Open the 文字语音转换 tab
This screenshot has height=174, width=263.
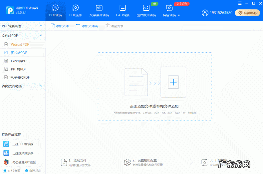click(99, 11)
